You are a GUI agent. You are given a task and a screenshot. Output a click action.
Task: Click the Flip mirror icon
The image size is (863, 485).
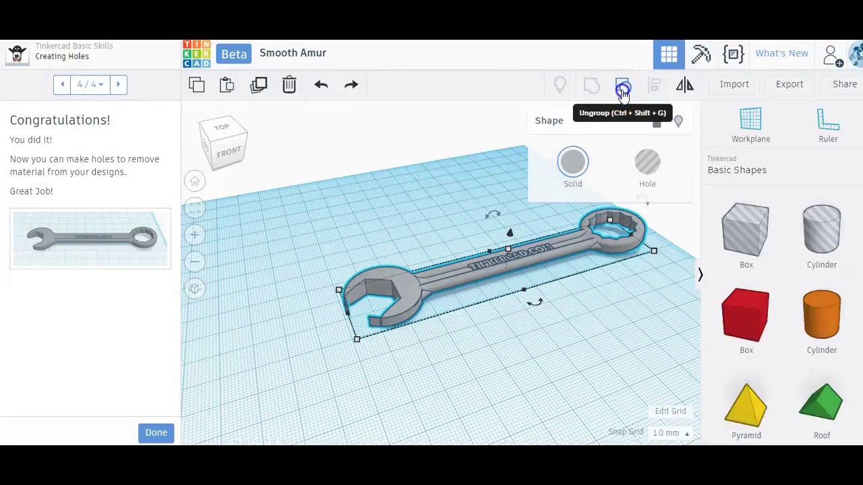(x=685, y=85)
